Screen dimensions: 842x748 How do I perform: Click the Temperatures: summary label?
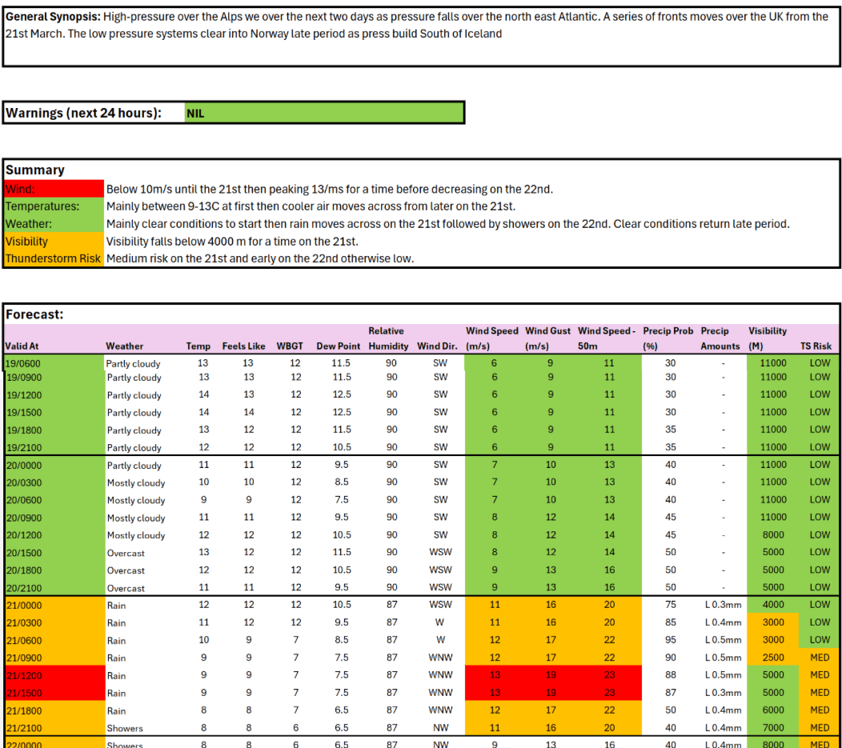[x=54, y=206]
